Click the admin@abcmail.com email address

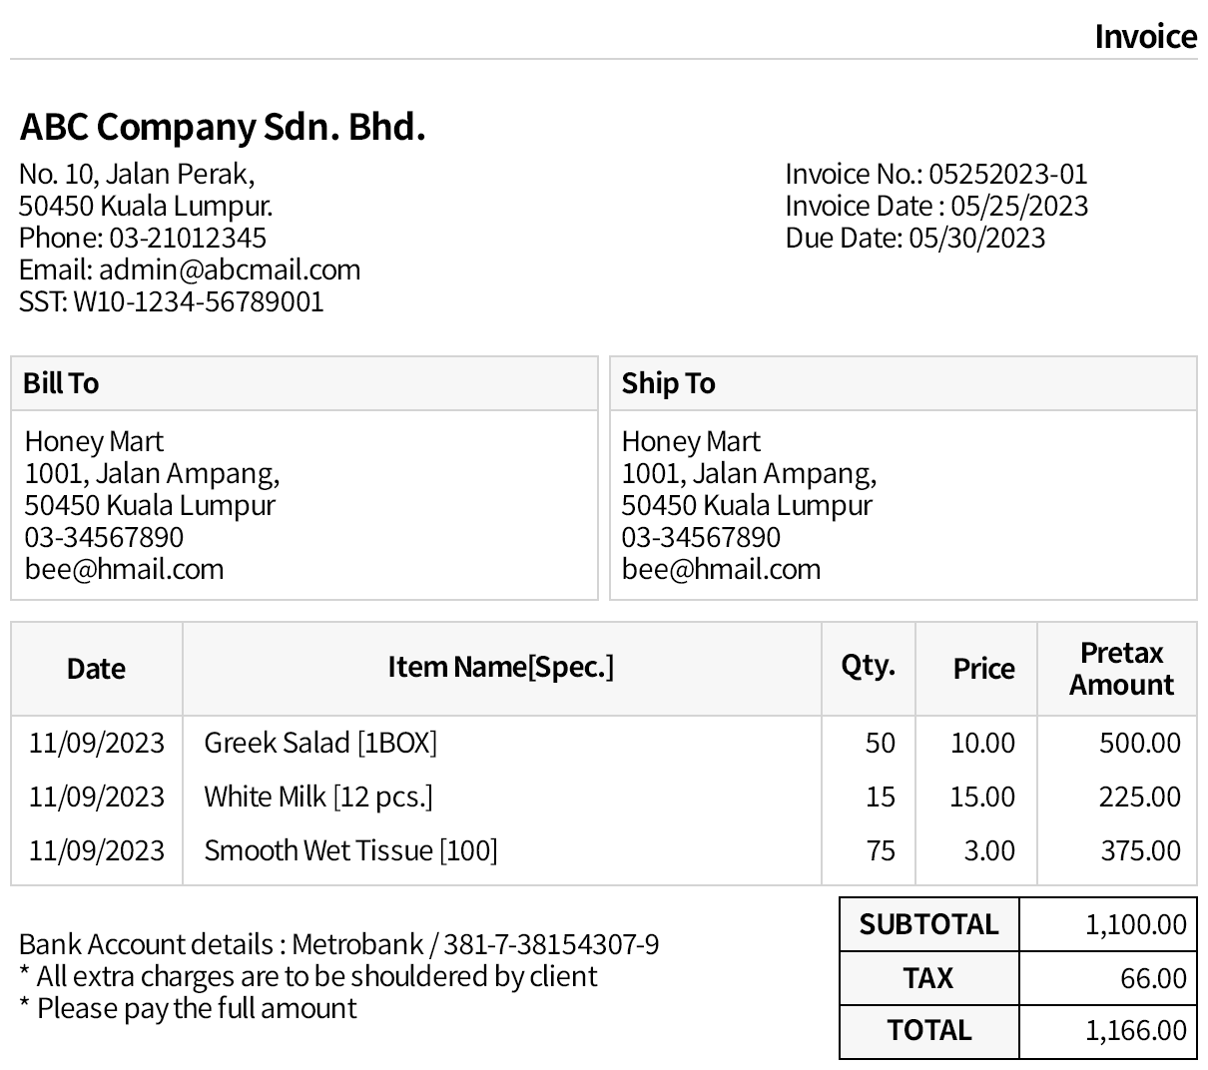point(230,269)
